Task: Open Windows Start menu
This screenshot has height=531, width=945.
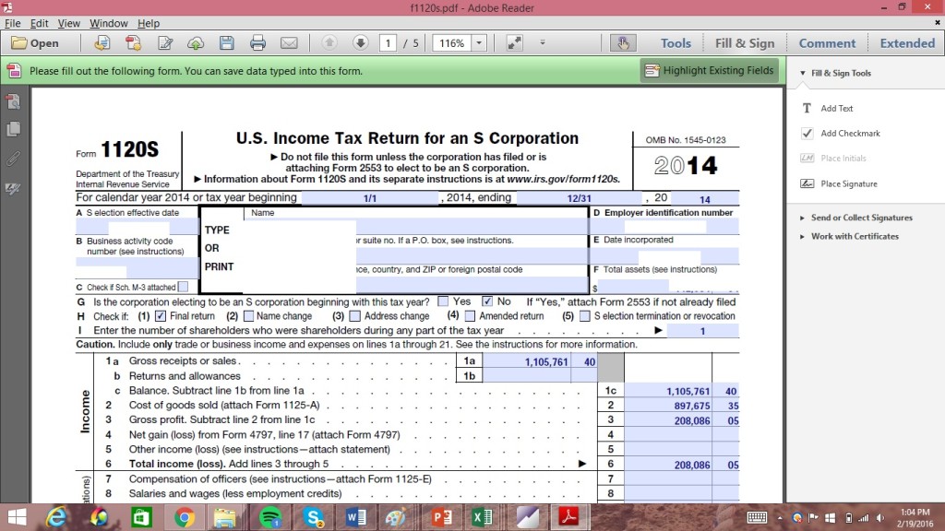Action: click(17, 517)
